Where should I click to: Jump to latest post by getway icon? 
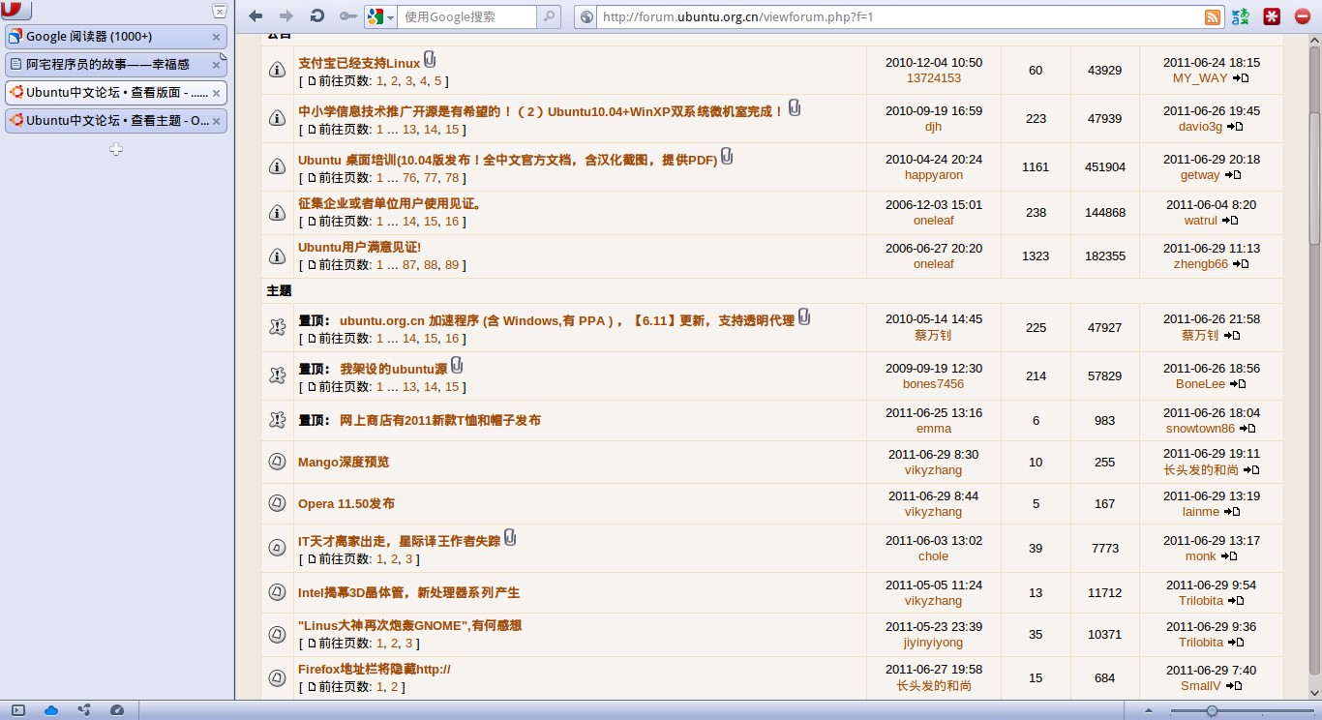pos(1233,175)
